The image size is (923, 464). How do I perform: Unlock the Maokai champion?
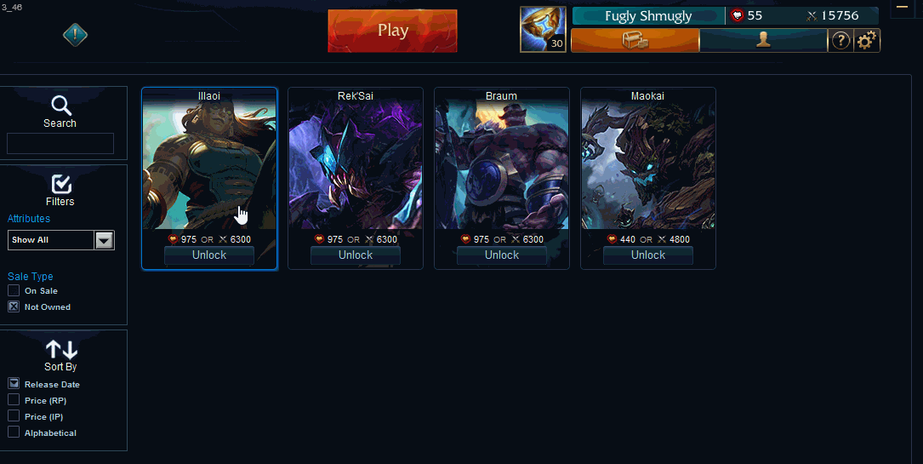pos(648,255)
